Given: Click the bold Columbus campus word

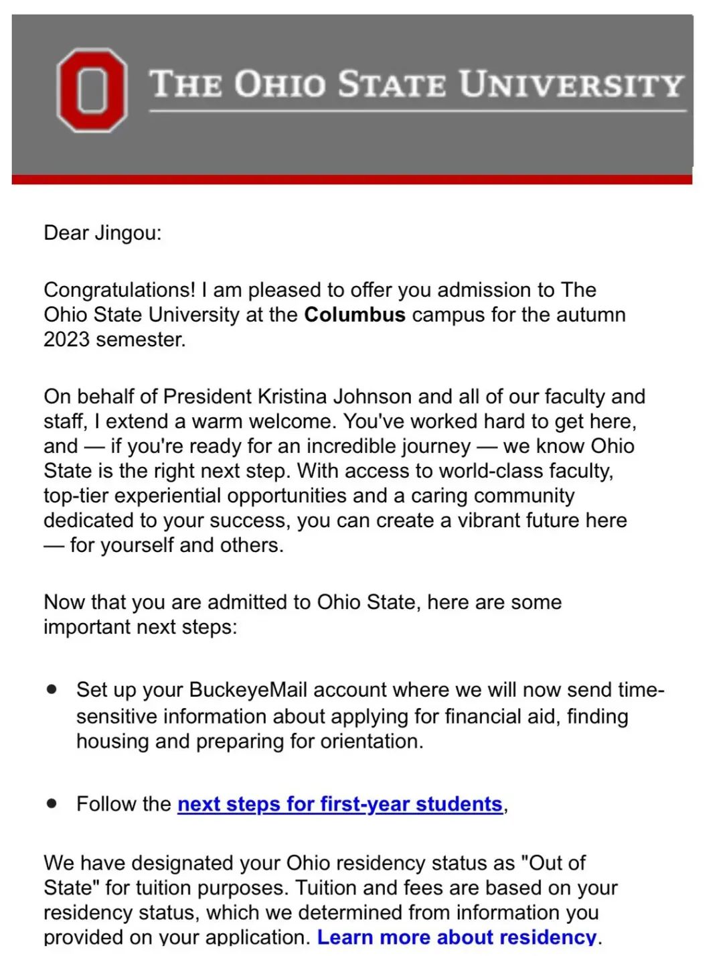Looking at the screenshot, I should click(x=355, y=314).
